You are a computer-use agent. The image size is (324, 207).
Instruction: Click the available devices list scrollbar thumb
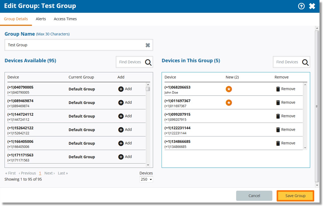(x=148, y=89)
